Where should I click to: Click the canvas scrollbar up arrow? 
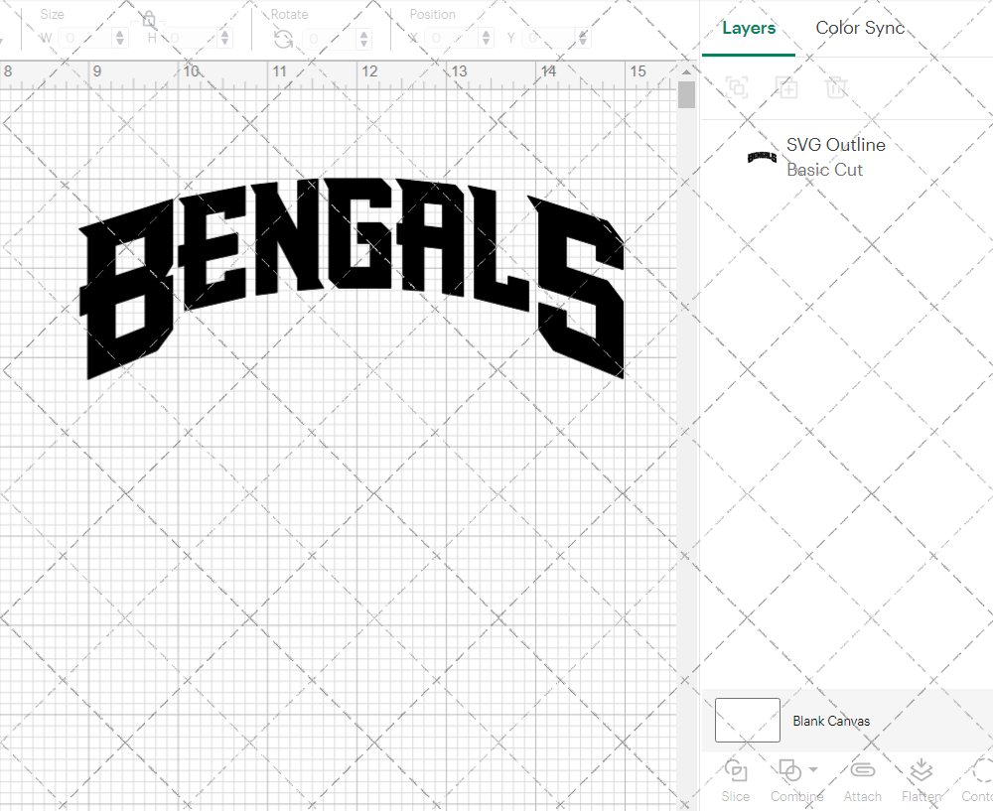coord(686,72)
